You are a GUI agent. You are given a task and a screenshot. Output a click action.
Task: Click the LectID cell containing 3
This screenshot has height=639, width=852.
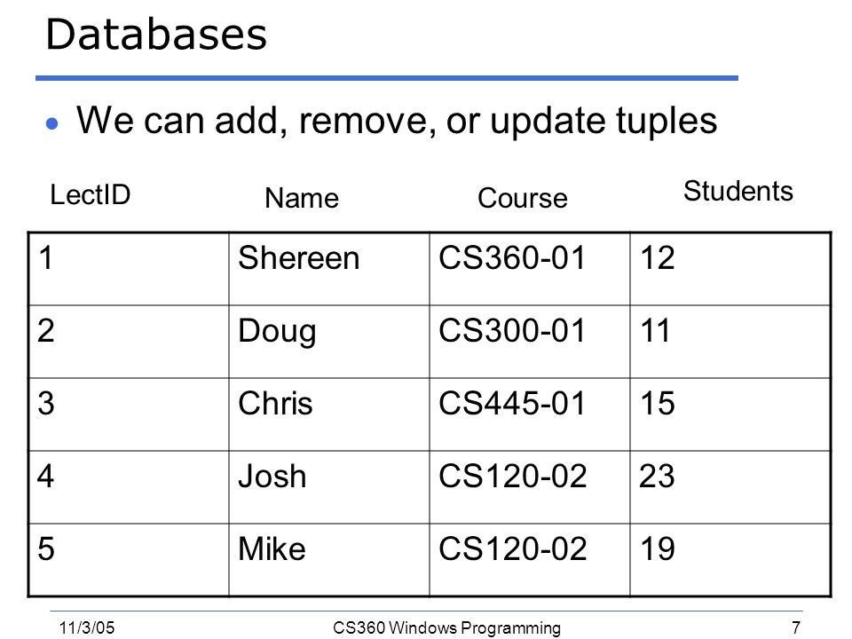click(129, 414)
